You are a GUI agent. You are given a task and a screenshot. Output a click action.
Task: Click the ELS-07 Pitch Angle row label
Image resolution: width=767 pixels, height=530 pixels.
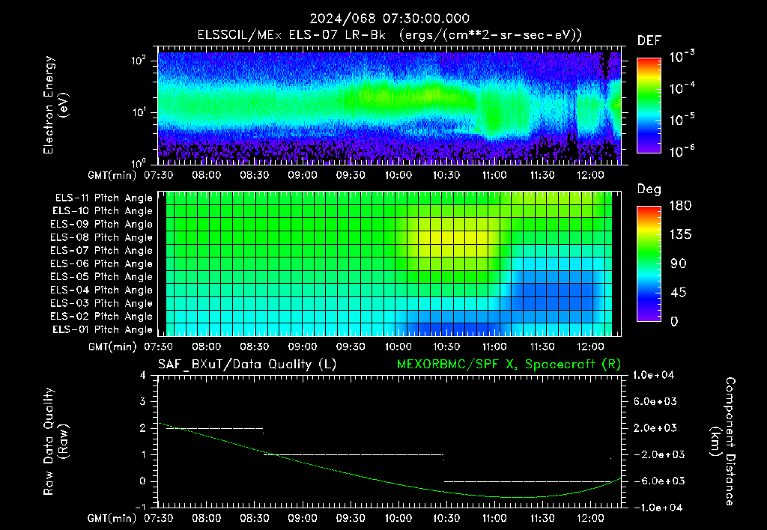[101, 250]
